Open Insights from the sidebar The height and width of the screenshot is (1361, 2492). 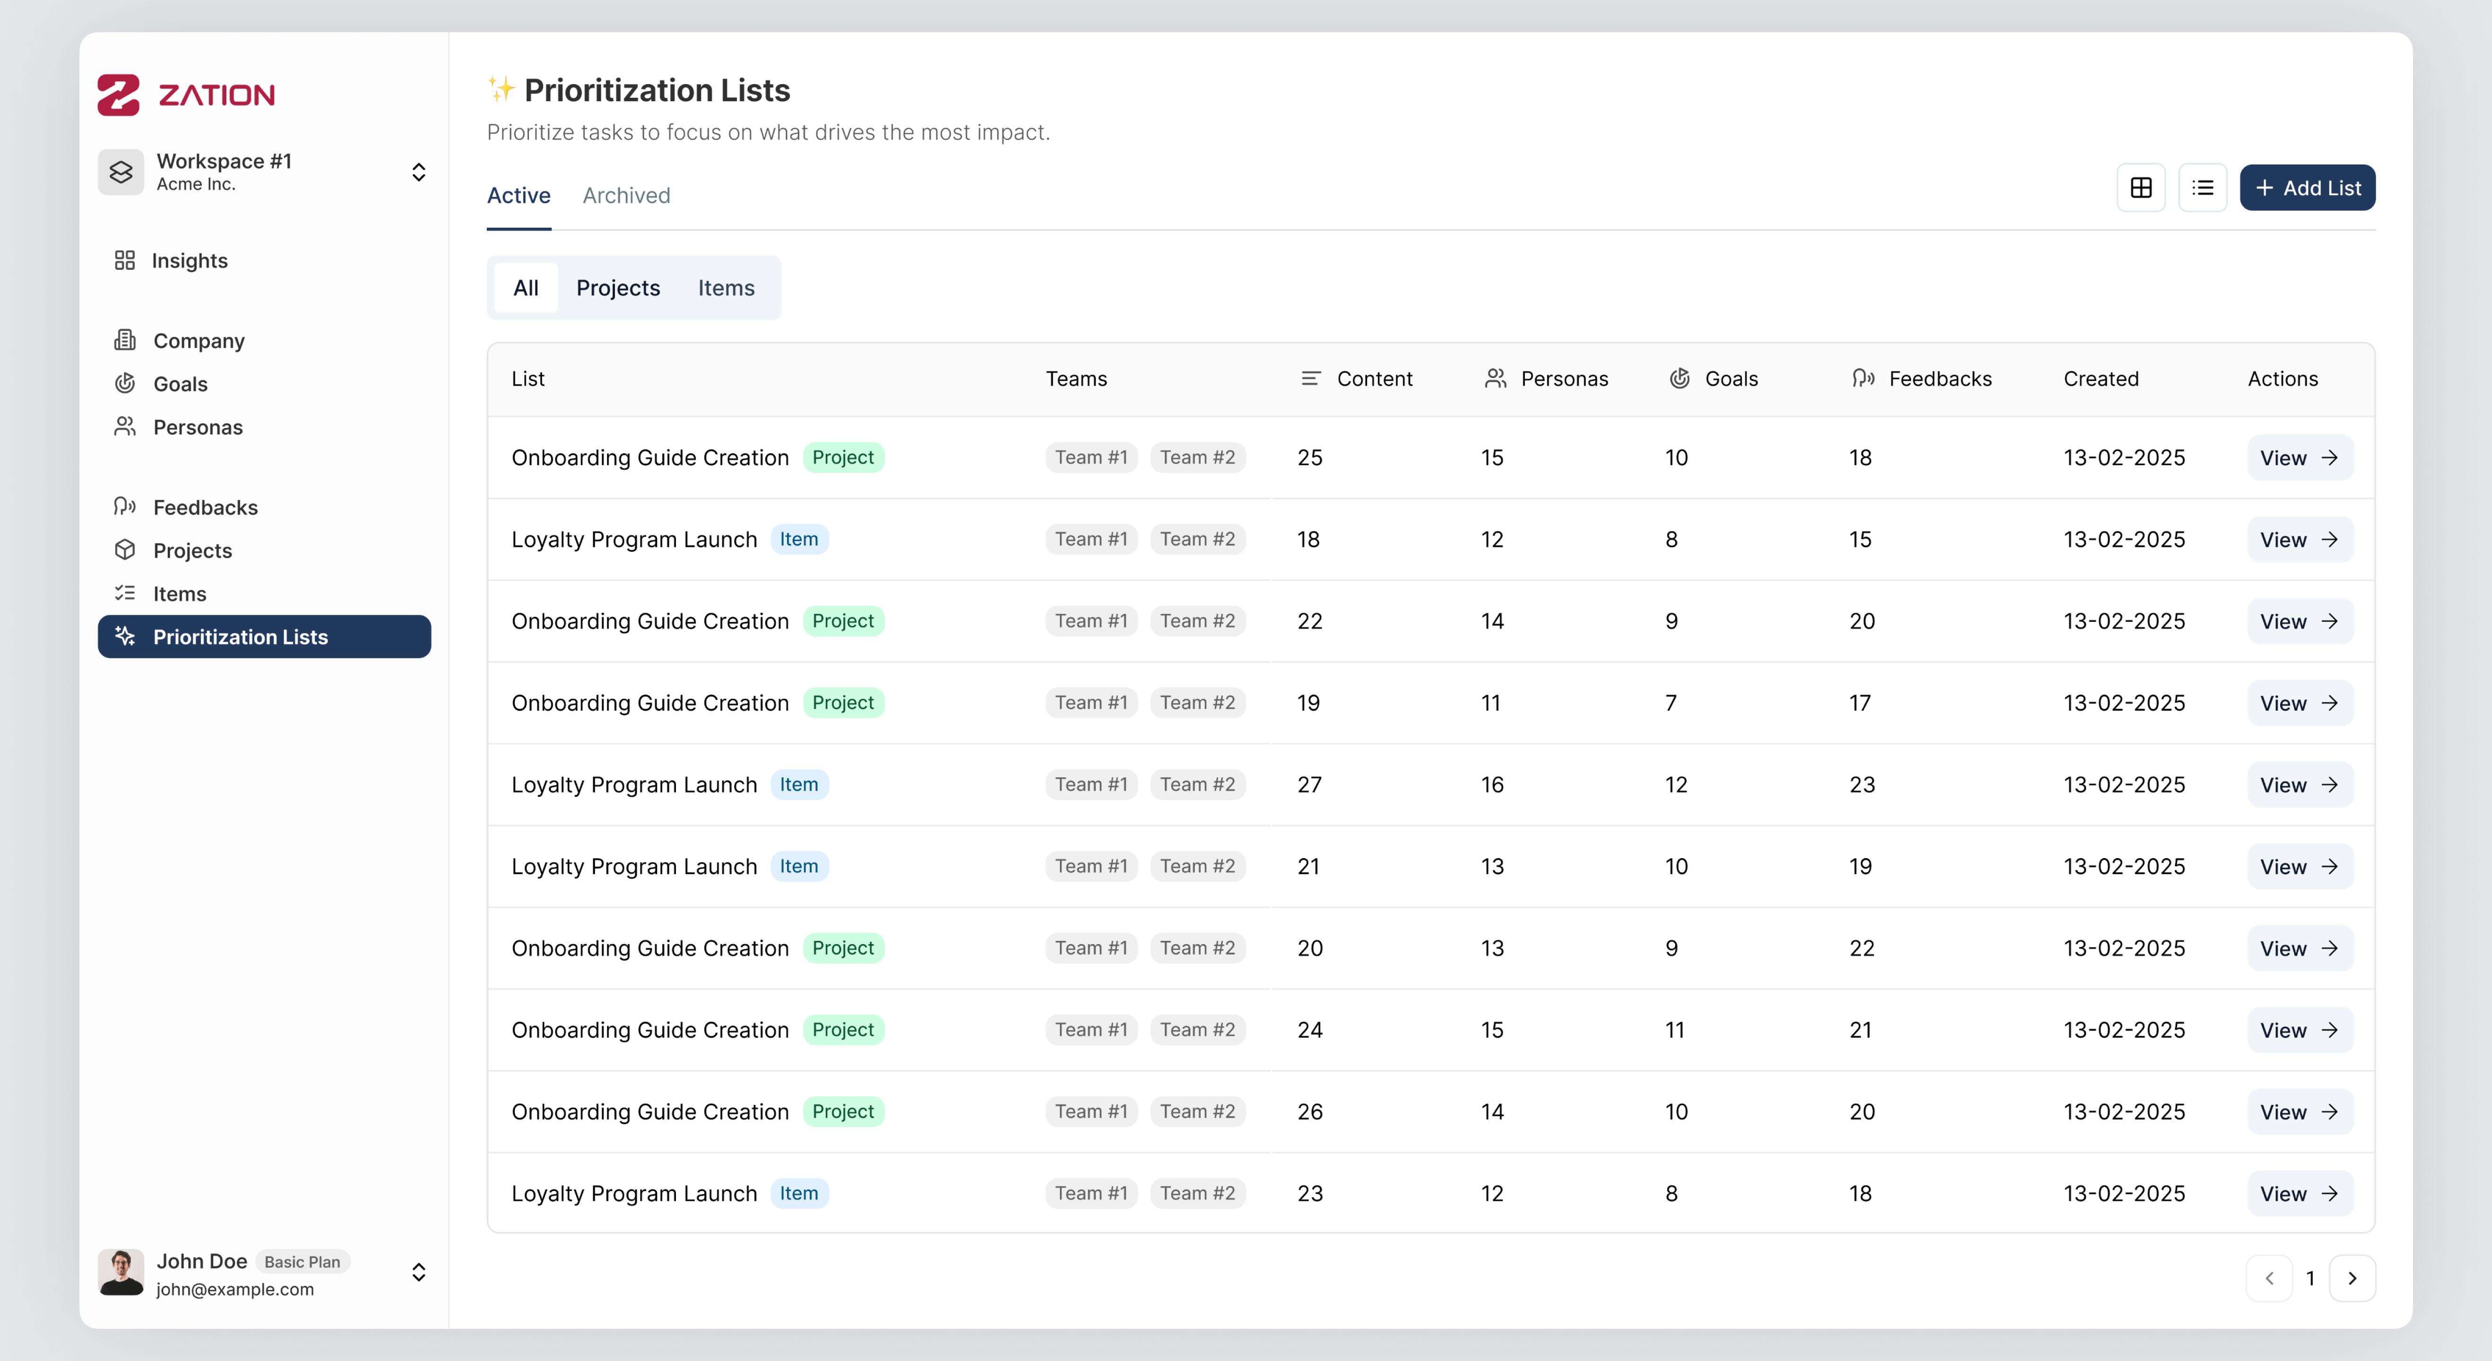pos(189,260)
